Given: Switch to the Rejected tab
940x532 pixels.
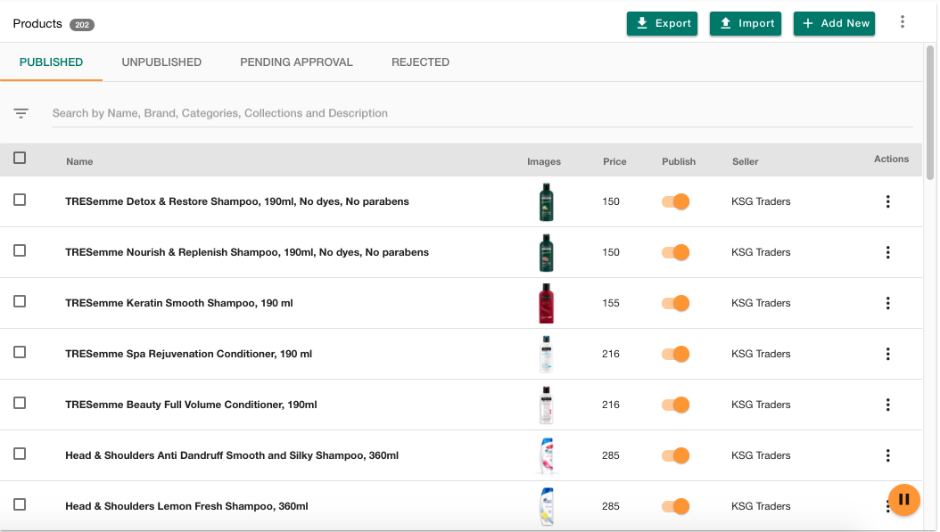Looking at the screenshot, I should click(x=420, y=62).
